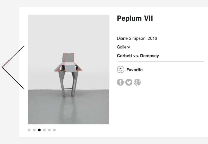Select the fifth carousel dot
The width and height of the screenshot is (208, 144).
[49, 130]
